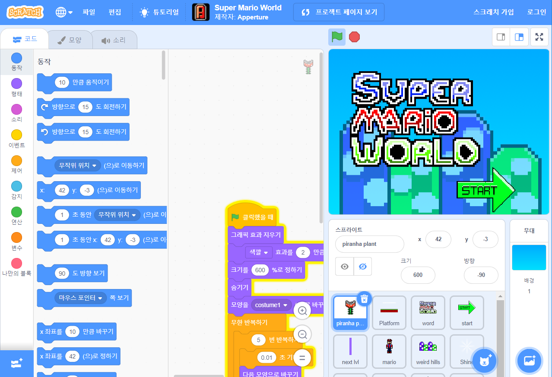The height and width of the screenshot is (377, 552).
Task: Enter full screen stage mode
Action: pos(539,37)
